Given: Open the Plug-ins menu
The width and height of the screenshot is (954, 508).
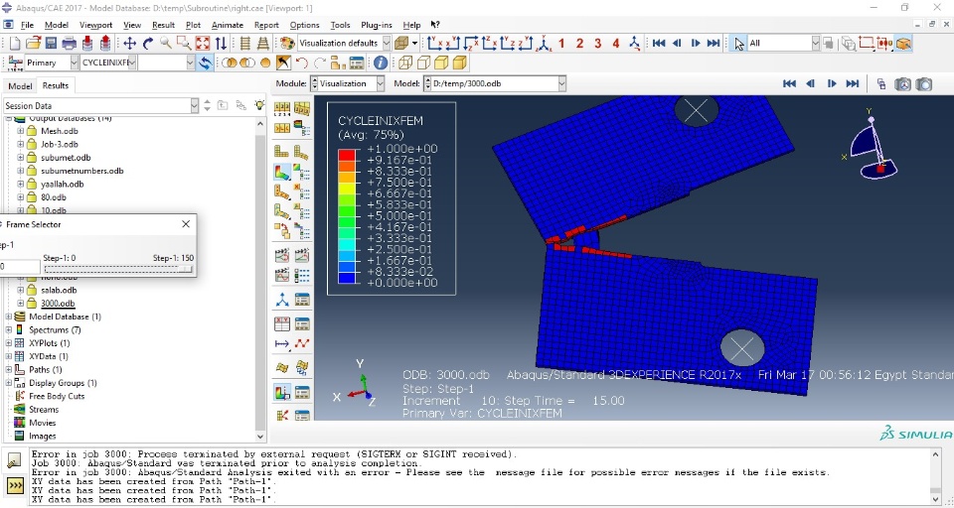Looking at the screenshot, I should click(377, 25).
